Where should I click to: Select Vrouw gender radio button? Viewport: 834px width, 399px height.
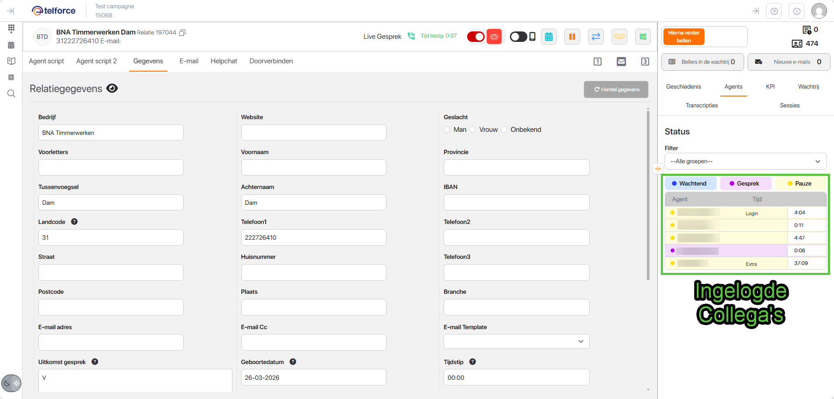(472, 130)
